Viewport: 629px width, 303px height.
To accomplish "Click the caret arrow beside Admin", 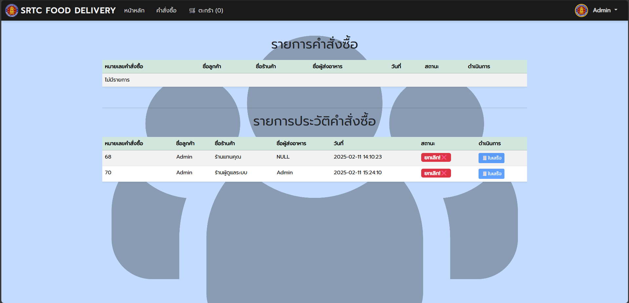I will [x=616, y=10].
